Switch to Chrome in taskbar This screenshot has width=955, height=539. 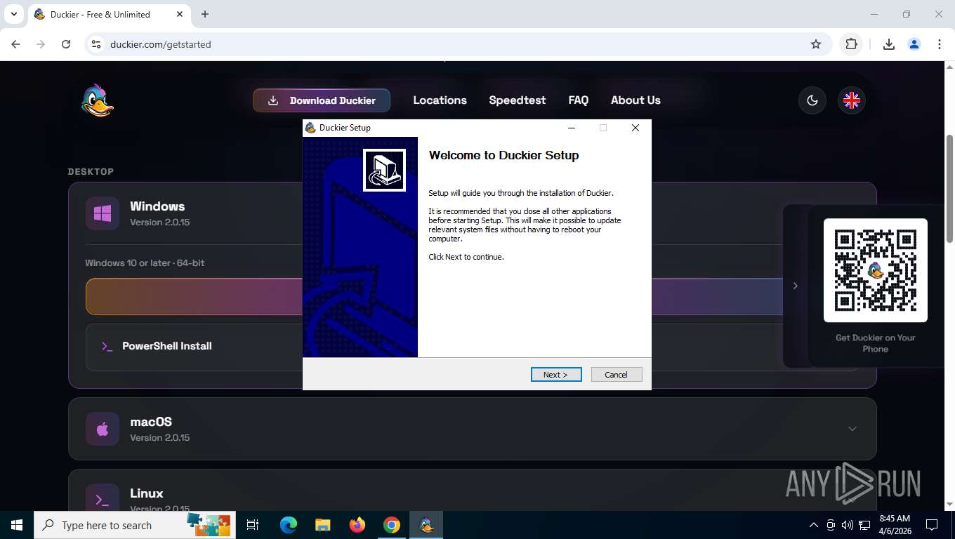point(392,525)
